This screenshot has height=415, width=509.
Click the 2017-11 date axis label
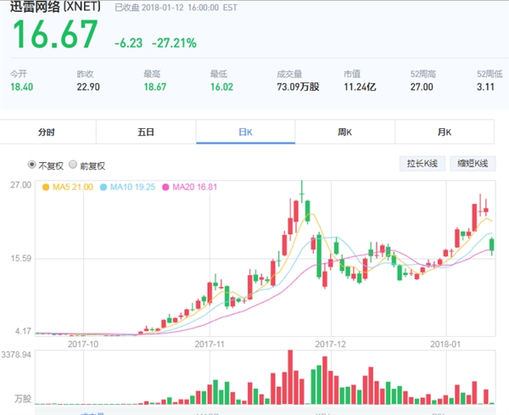[209, 344]
